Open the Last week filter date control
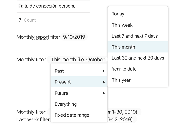The image size is (194, 134). coord(121,120)
